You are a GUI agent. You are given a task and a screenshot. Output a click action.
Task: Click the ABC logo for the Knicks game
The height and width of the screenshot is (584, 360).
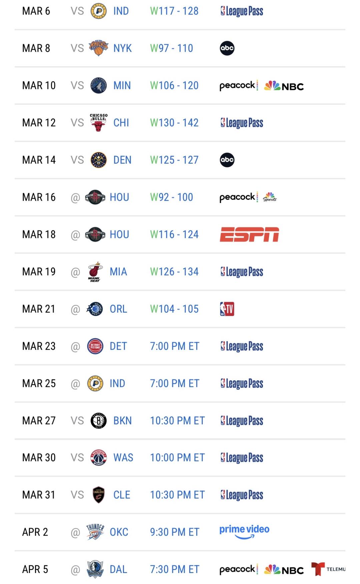pos(227,48)
